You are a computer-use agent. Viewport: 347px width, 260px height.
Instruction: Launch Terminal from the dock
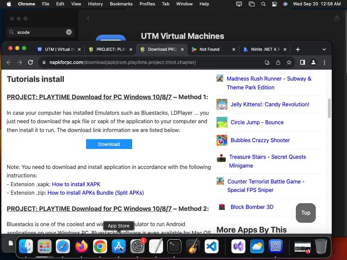pos(174,246)
